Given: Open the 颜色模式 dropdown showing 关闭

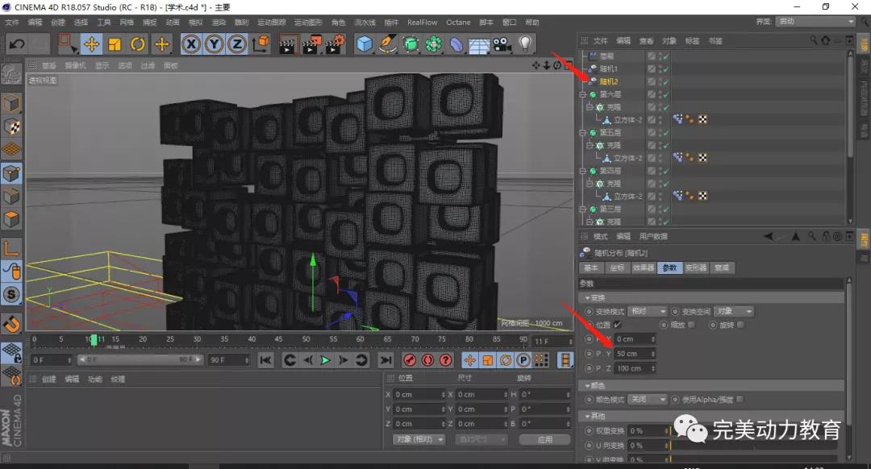Looking at the screenshot, I should (x=648, y=399).
